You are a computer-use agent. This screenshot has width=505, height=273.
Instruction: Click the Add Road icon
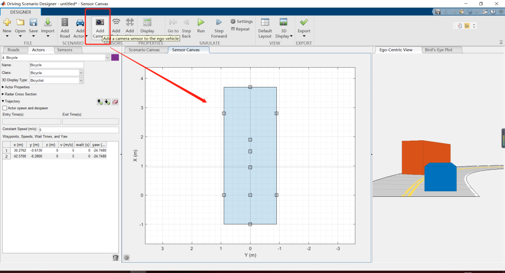pyautogui.click(x=65, y=22)
